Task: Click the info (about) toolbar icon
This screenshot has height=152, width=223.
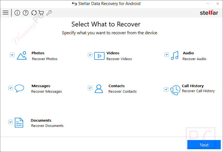Action: point(17,13)
